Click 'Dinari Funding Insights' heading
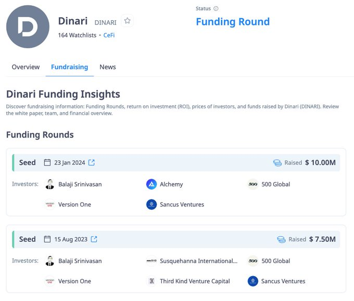 [x=63, y=94]
